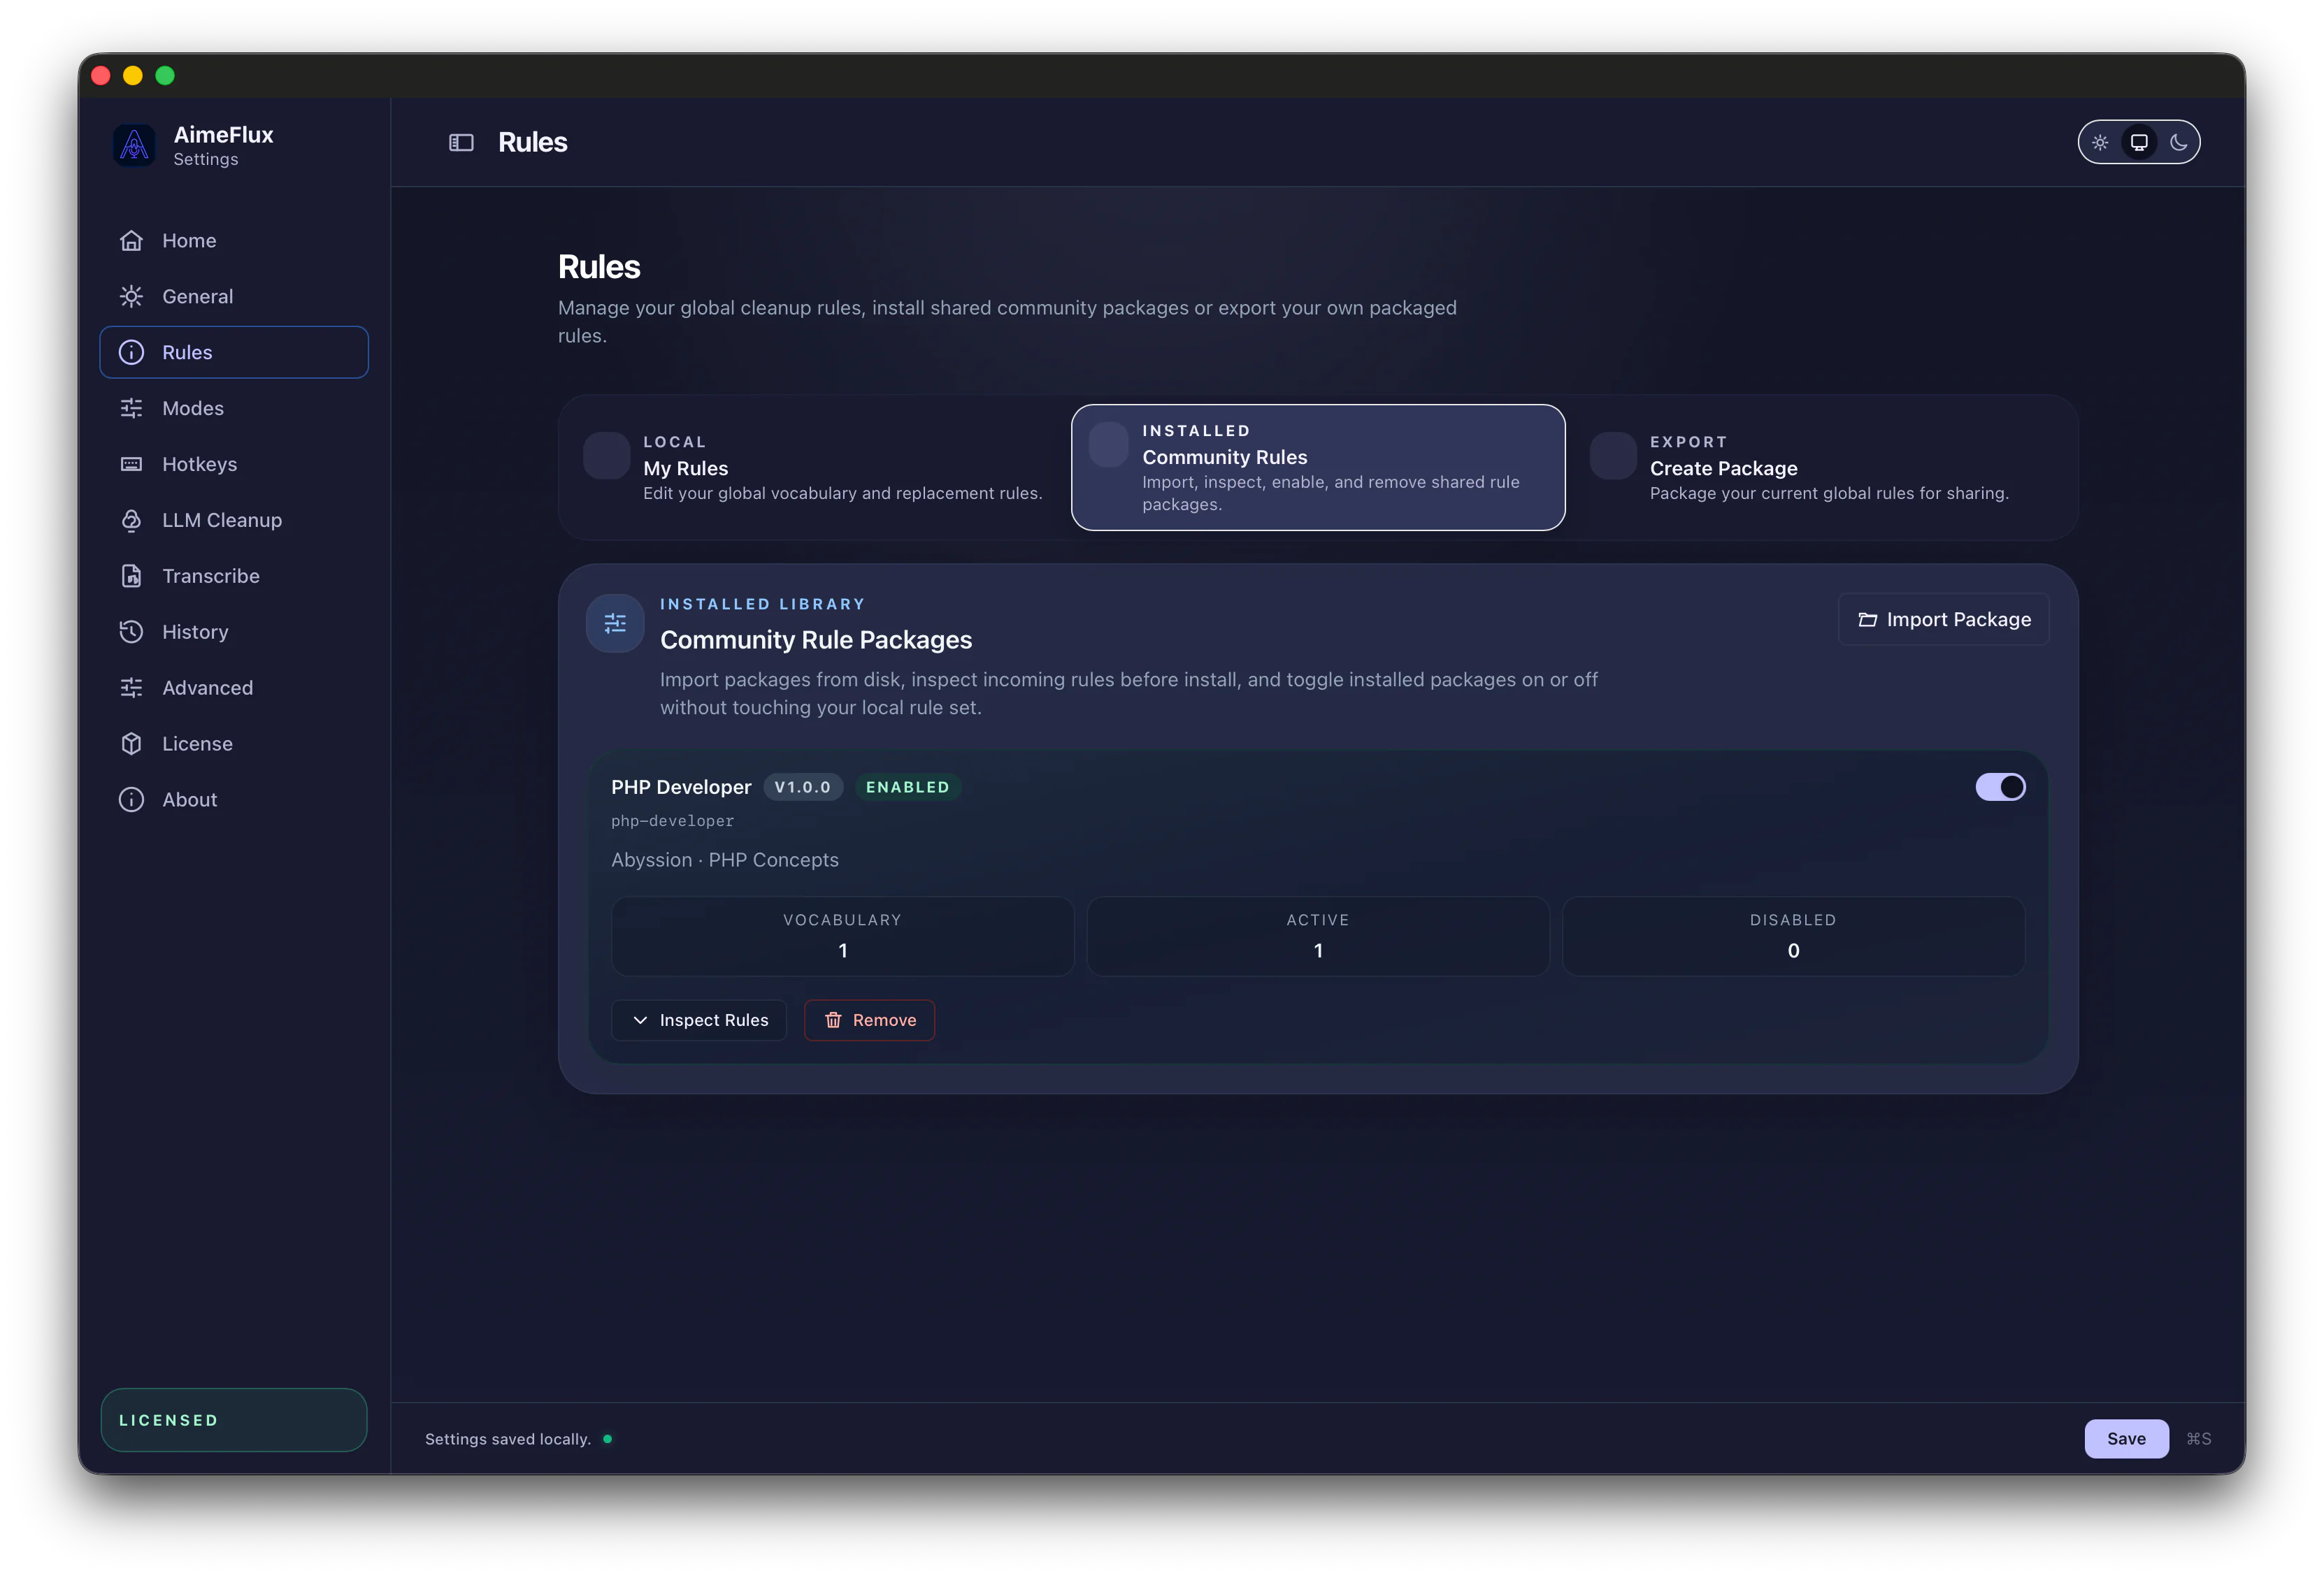Click the Create Package tab icon square
The height and width of the screenshot is (1578, 2324).
pyautogui.click(x=1613, y=456)
